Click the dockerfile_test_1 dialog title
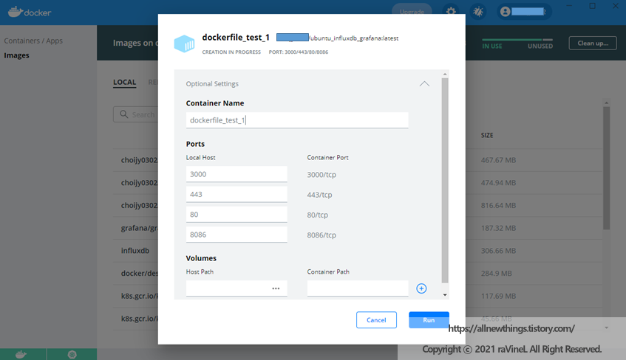The height and width of the screenshot is (360, 626). click(x=236, y=38)
